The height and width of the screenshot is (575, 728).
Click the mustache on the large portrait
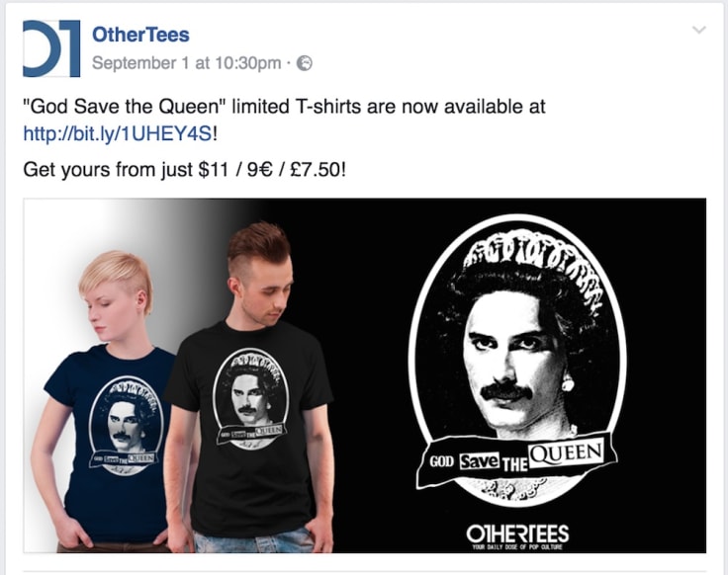506,392
